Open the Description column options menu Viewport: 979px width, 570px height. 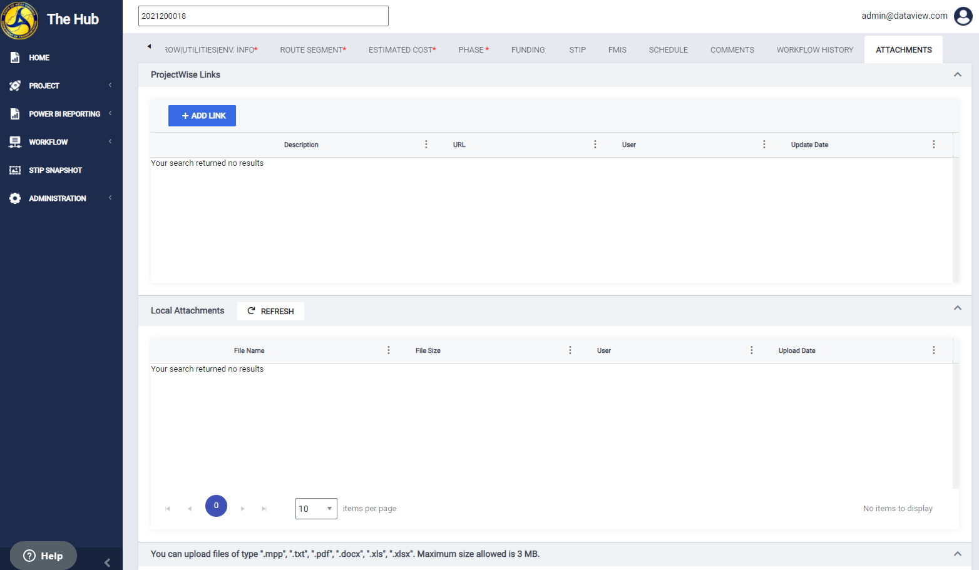(426, 145)
